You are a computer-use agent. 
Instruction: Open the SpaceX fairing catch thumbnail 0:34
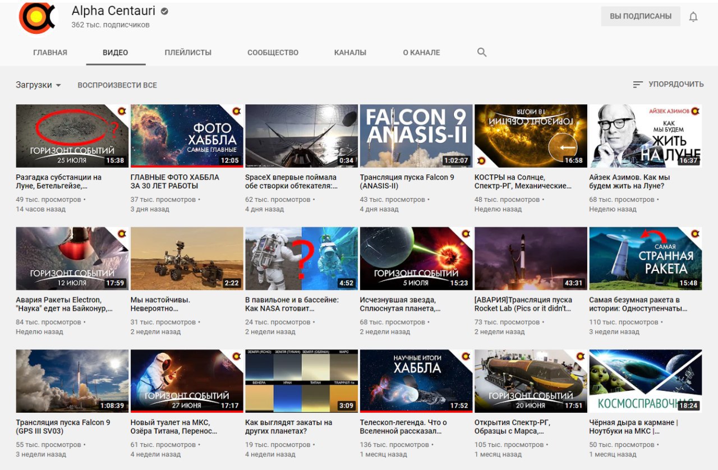click(x=302, y=136)
